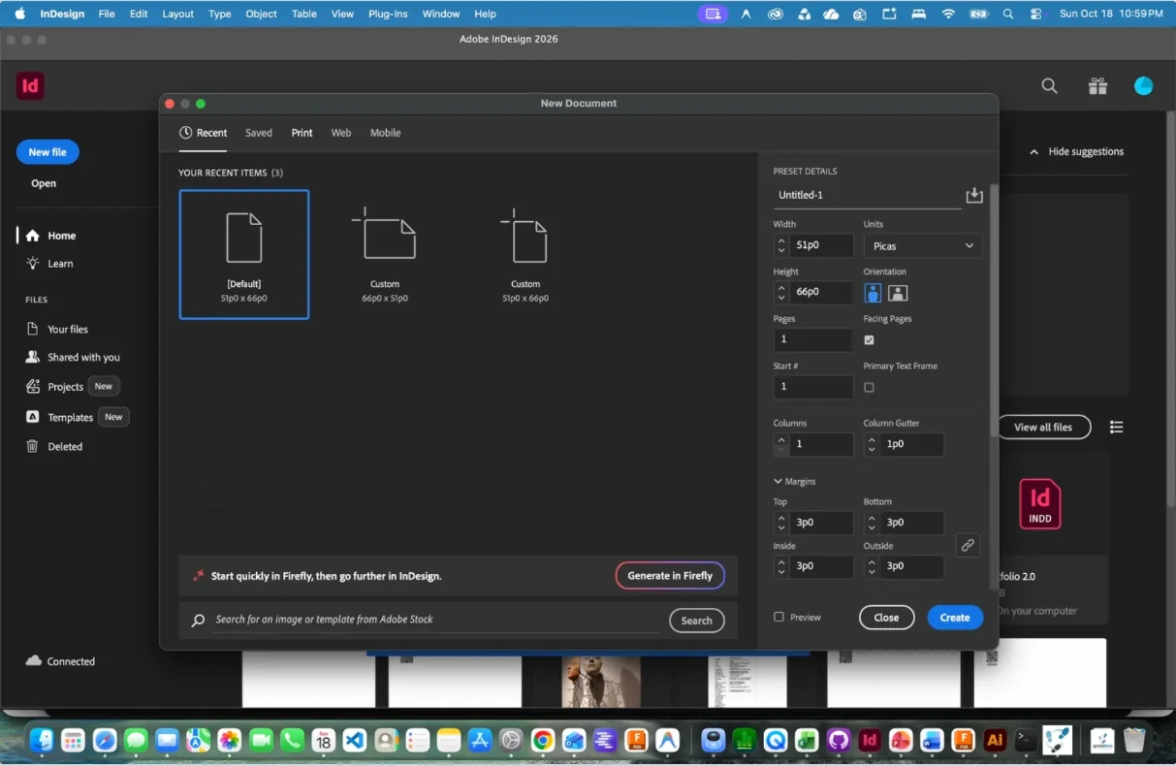Select Custom 51p0 x 66p0 preset
This screenshot has height=766, width=1176.
525,255
